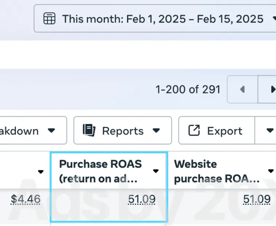Open the Reports menu
Screen dimensions: 276x226
tap(123, 130)
